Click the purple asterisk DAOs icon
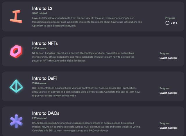Image resolution: width=186 pixels, height=136 pixels. click(x=16, y=121)
